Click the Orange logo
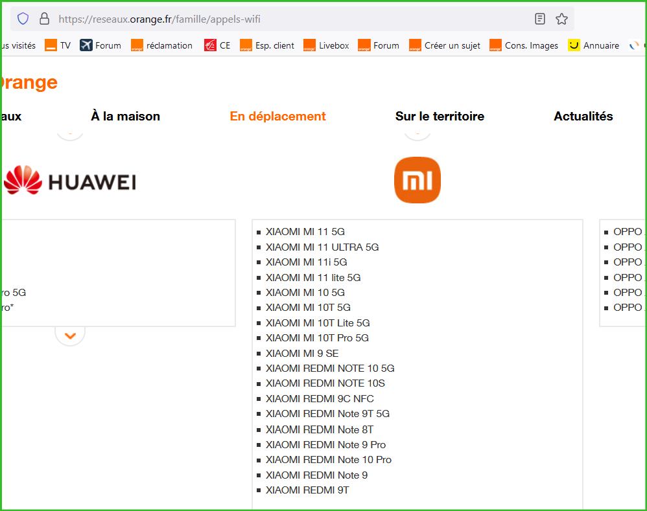This screenshot has height=511, width=647. click(x=29, y=82)
